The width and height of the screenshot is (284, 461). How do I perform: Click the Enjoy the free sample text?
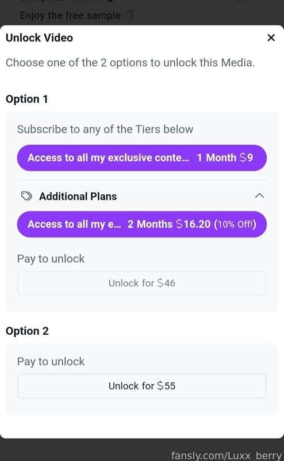point(70,16)
